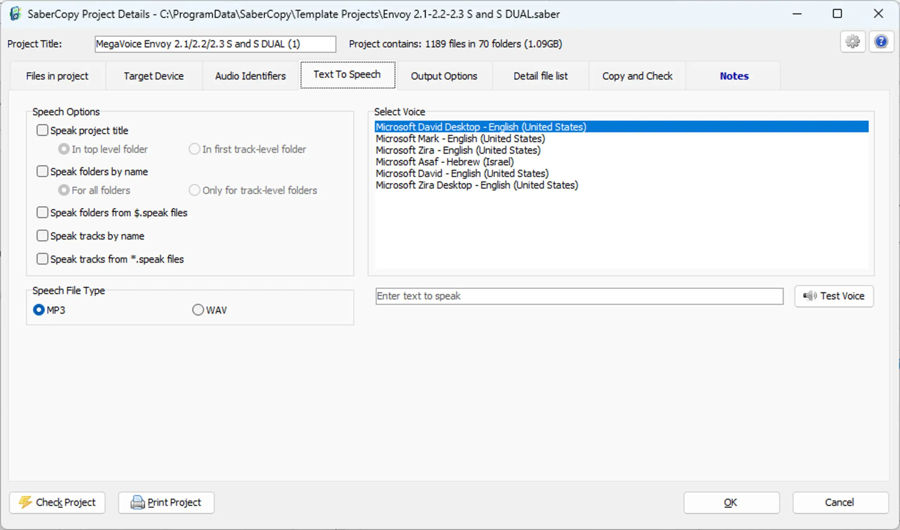
Task: Select Microsoft David Desktop voice
Action: tap(621, 126)
